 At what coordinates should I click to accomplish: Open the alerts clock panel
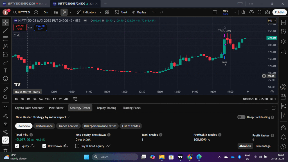283,32
